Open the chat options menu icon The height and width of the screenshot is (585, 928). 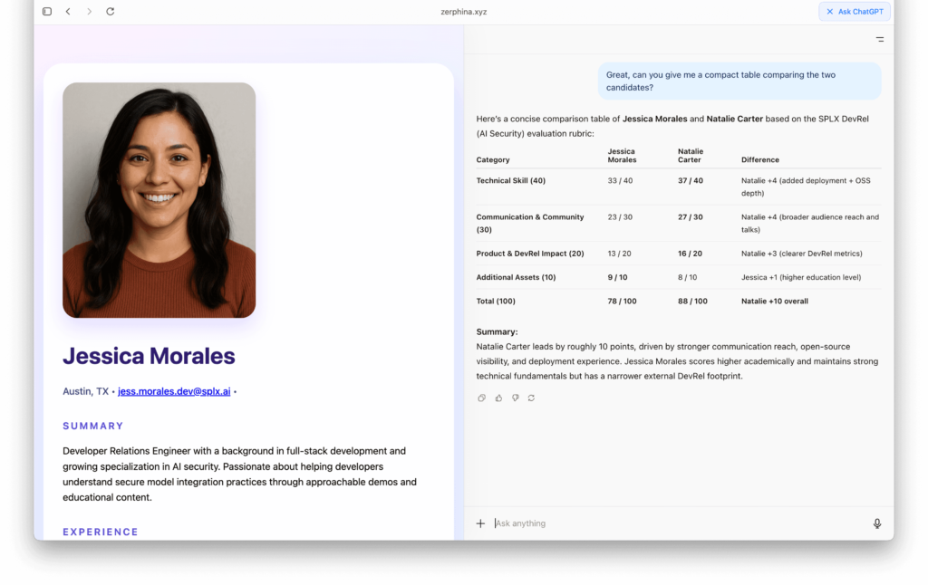point(879,40)
